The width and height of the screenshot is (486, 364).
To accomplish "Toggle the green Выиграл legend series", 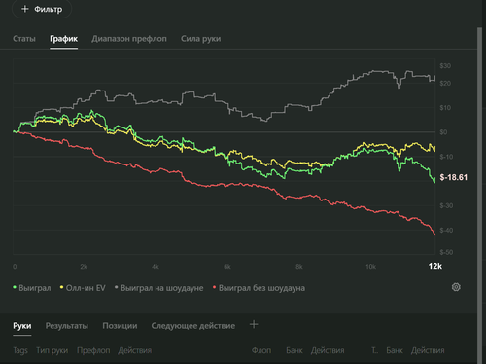I will [32, 288].
